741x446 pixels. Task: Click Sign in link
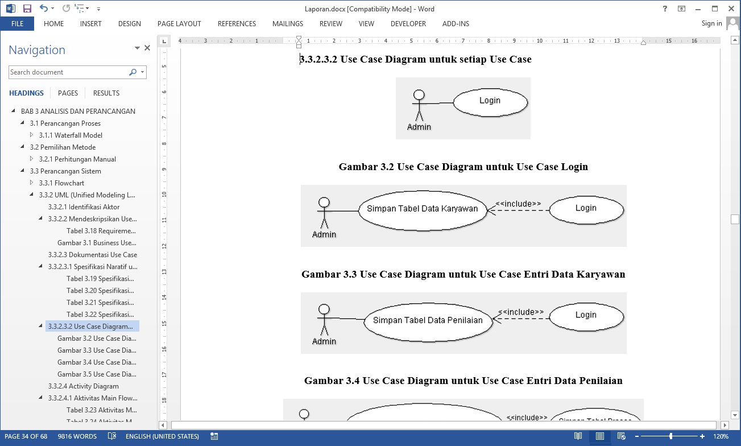click(711, 23)
